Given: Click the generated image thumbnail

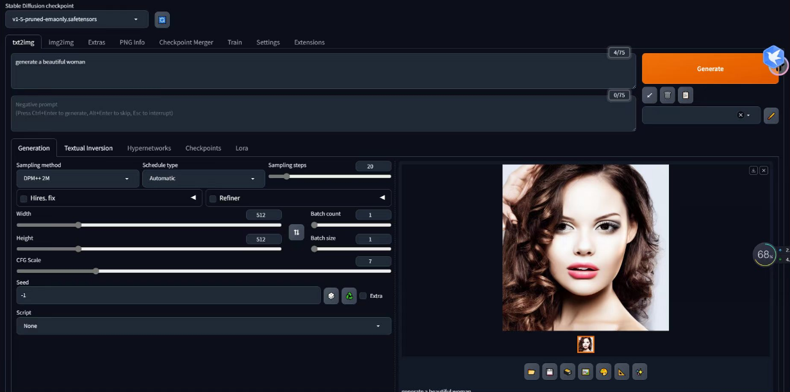Looking at the screenshot, I should (585, 344).
